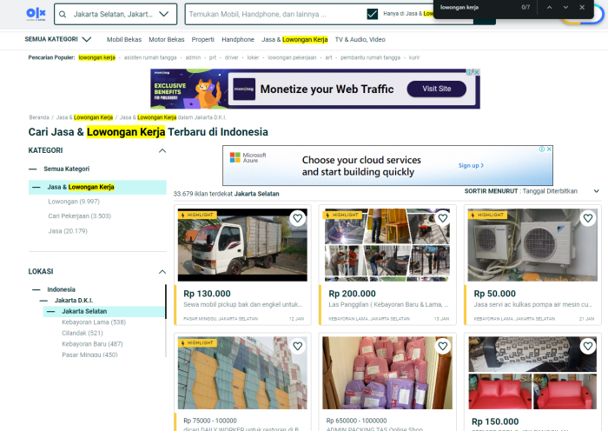
Task: Favorite the Rp 200.000 welding listing
Action: click(x=444, y=218)
